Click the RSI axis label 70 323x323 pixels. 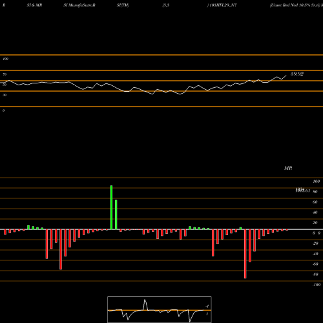coord(5,74)
